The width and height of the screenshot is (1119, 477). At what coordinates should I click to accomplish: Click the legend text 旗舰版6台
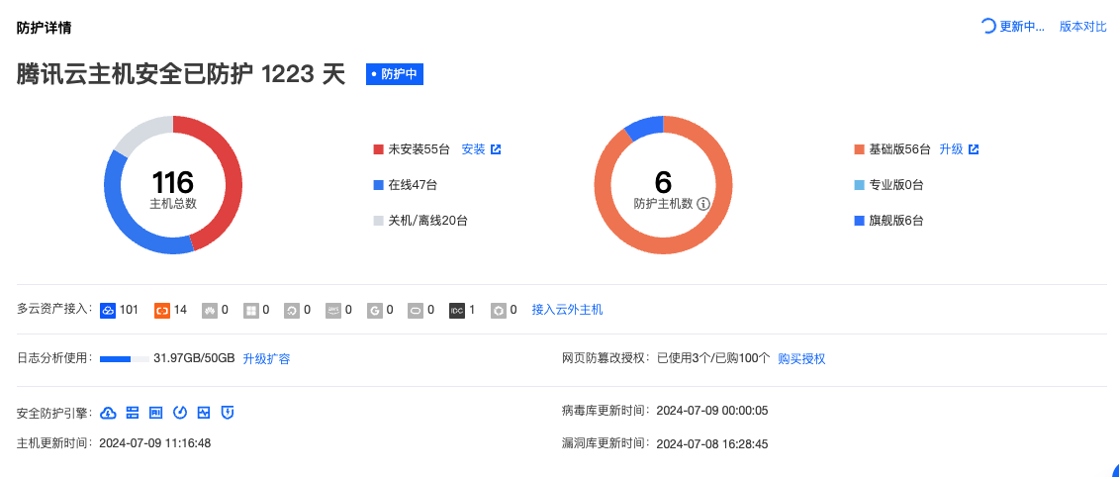pos(896,221)
